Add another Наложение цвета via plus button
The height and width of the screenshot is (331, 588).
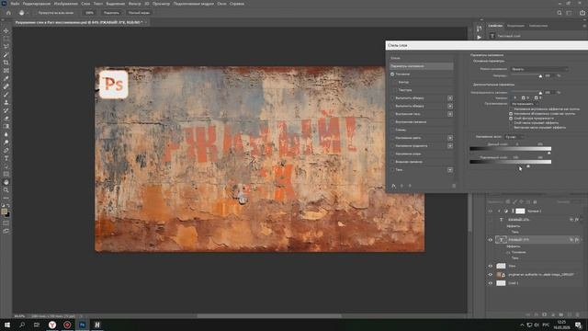tap(450, 138)
